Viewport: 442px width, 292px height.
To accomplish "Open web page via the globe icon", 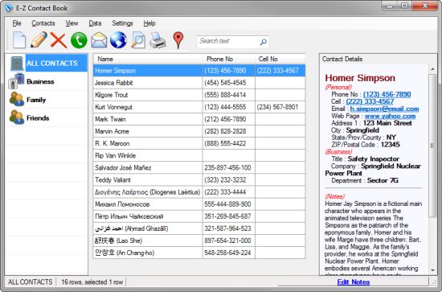I will point(118,39).
